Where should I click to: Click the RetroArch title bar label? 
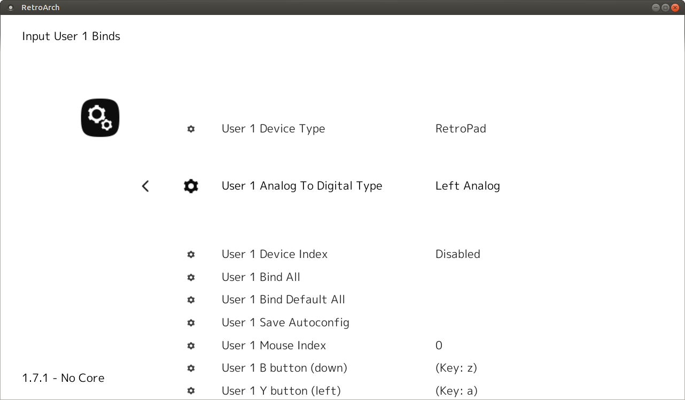pyautogui.click(x=40, y=7)
